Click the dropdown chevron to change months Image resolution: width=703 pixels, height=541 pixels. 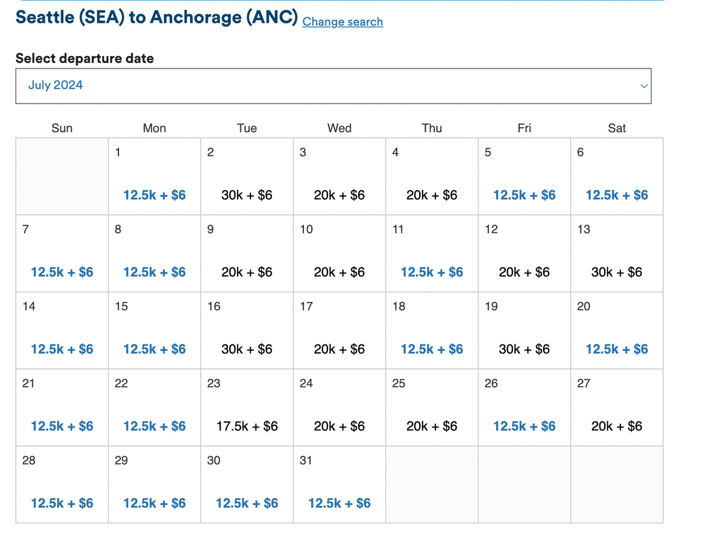(x=644, y=85)
